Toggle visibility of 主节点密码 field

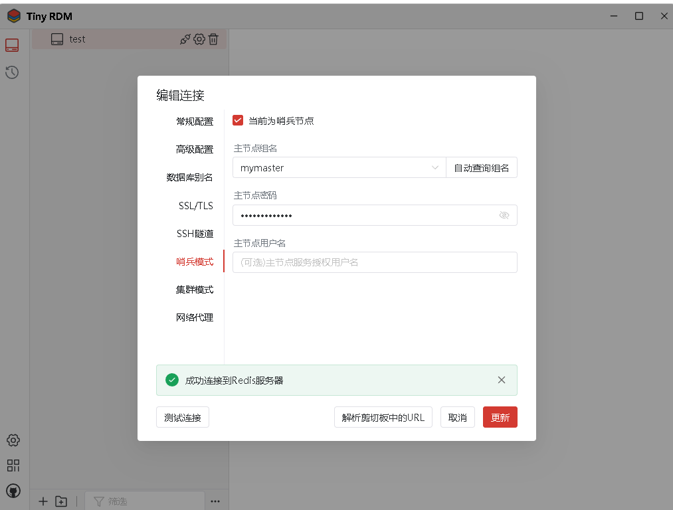(x=504, y=215)
